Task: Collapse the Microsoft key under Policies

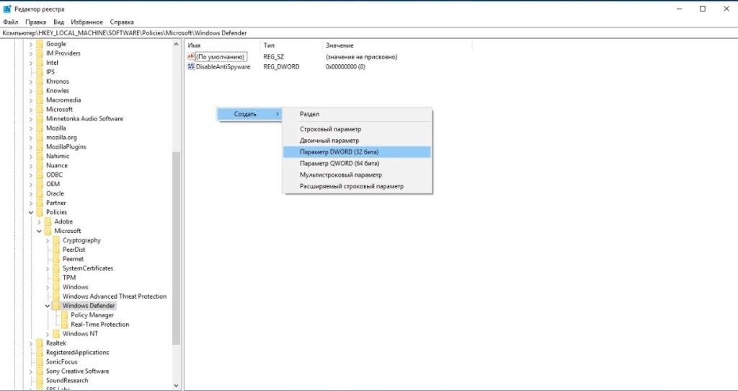Action: [39, 231]
